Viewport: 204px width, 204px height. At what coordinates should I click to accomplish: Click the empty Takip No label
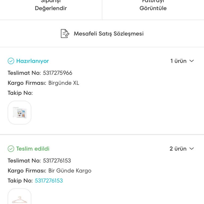tap(20, 93)
